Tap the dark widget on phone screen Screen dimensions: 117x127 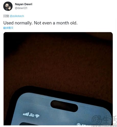click(x=27, y=124)
